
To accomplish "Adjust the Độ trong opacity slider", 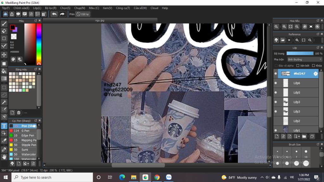I will click(300, 53).
